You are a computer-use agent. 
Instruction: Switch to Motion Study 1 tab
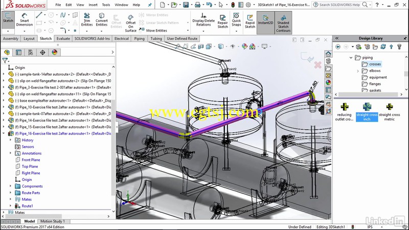[53, 221]
